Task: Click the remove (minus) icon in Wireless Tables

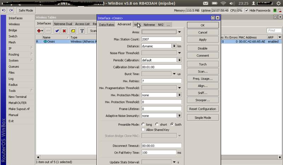Action: tap(48, 31)
